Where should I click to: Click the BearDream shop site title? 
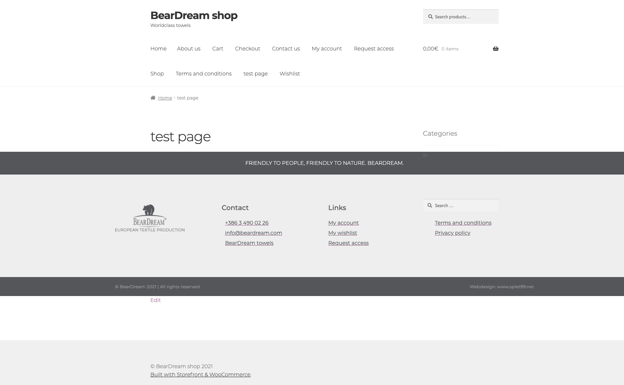(194, 15)
